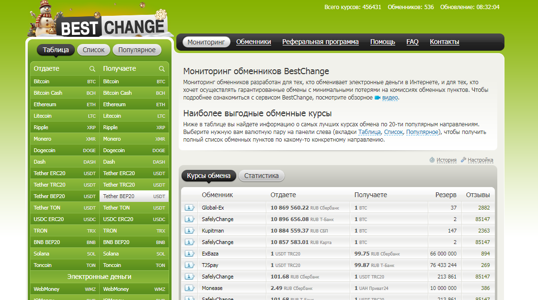Viewport: 538px width, 300px height.
Task: Open the Настройка link
Action: click(x=481, y=160)
